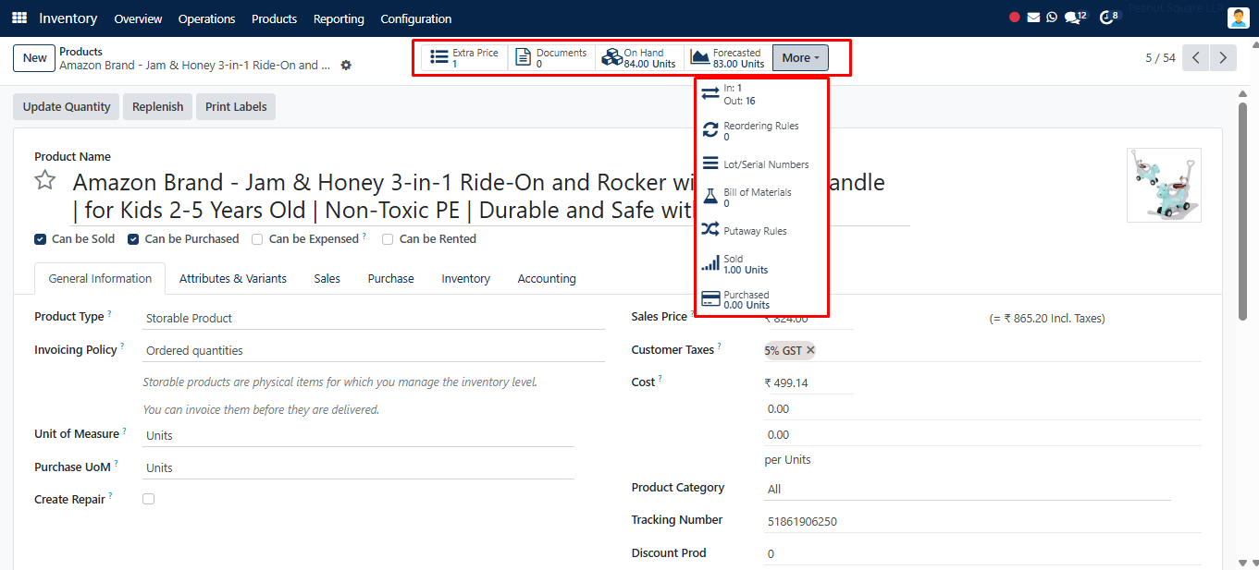
Task: Open Sold 1.00 Units in More menu
Action: click(x=760, y=264)
